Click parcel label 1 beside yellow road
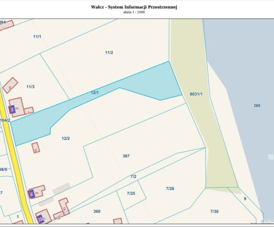Image resolution: width=274 pixels, height=227 pixels. coord(18,217)
